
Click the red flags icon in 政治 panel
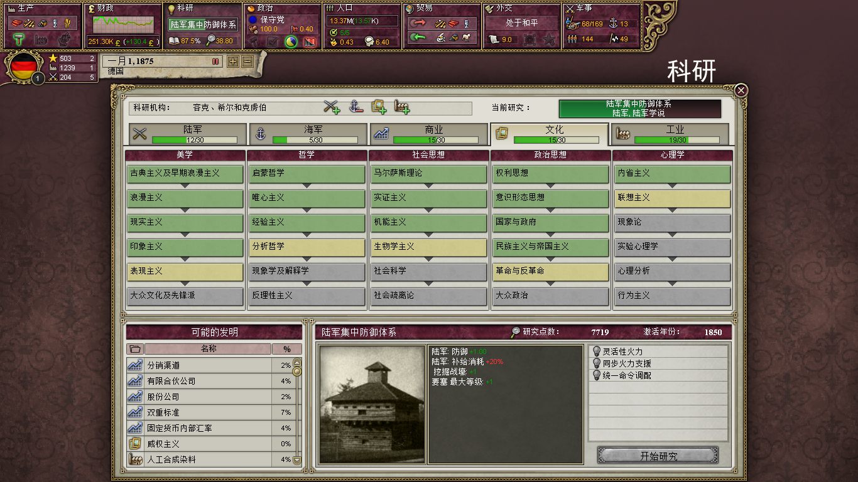coord(309,41)
